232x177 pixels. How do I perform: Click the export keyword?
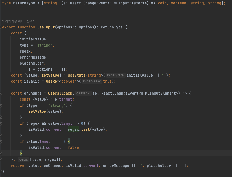coord(9,27)
